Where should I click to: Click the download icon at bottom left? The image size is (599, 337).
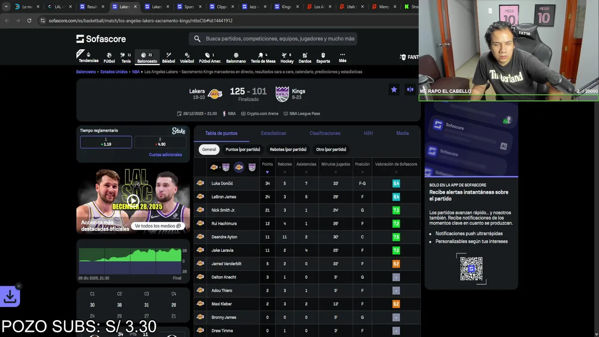pyautogui.click(x=10, y=296)
